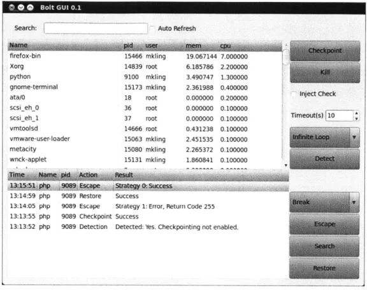Toggle the Inject Check checkbox
The height and width of the screenshot is (290, 367).
(294, 94)
